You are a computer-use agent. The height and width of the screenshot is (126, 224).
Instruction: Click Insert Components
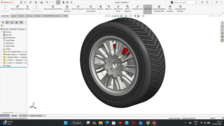(17, 8)
